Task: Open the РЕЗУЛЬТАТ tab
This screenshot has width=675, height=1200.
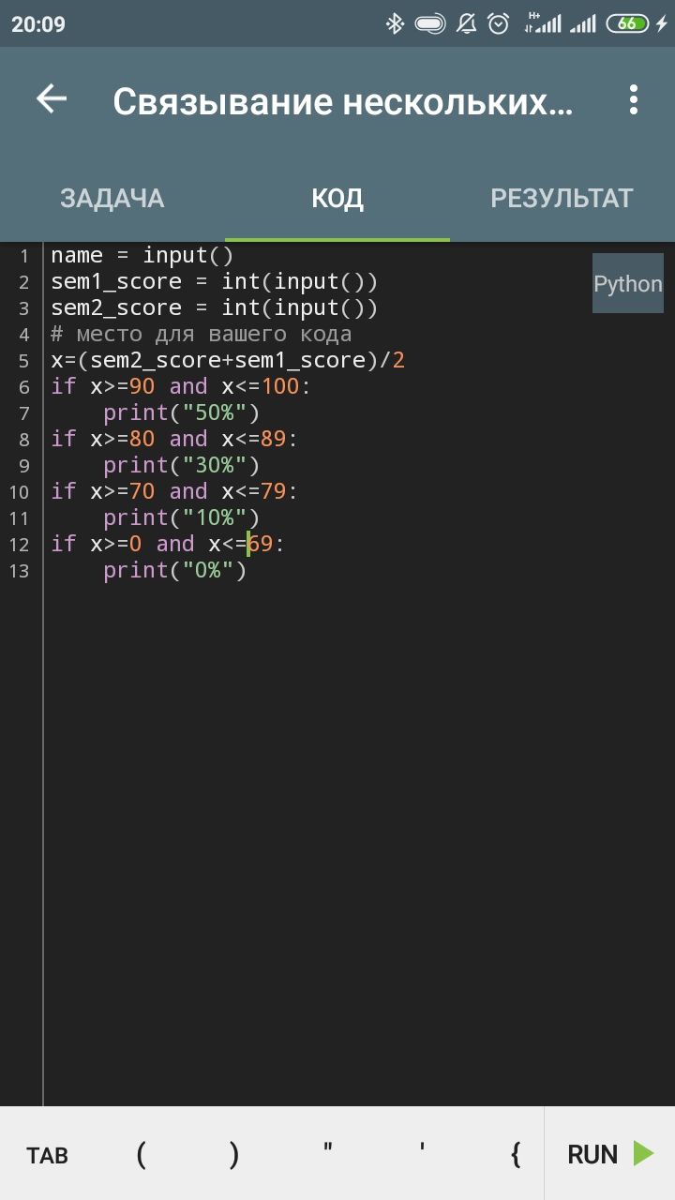Action: click(x=562, y=198)
